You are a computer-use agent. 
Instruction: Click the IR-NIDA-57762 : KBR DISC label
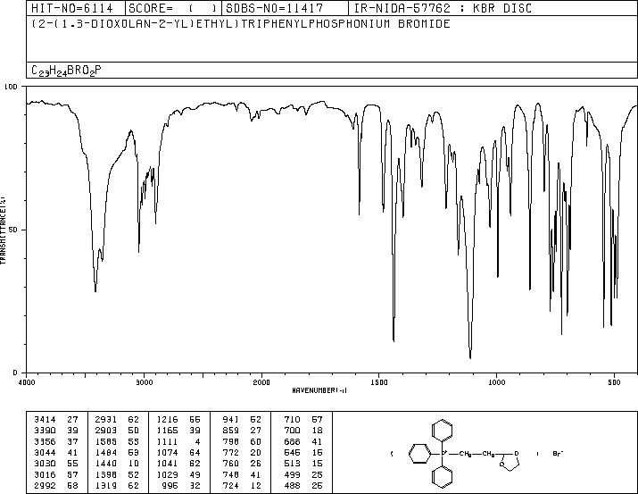tap(443, 8)
